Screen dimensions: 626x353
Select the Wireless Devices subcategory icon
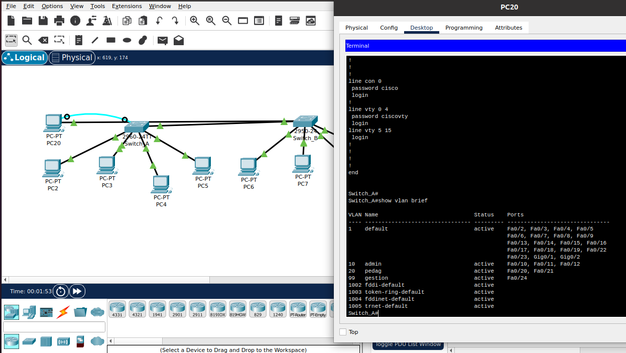pyautogui.click(x=63, y=341)
